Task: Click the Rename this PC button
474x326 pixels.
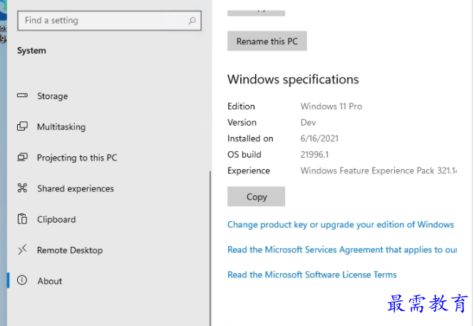Action: pos(267,41)
